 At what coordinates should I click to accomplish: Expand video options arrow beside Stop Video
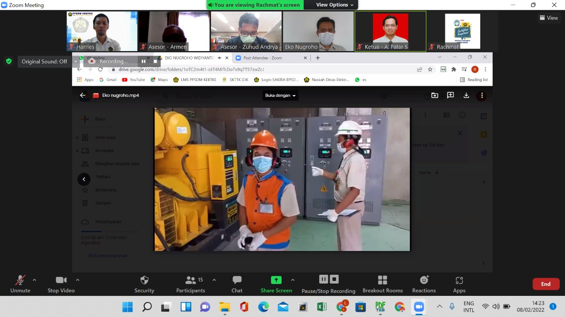78,280
